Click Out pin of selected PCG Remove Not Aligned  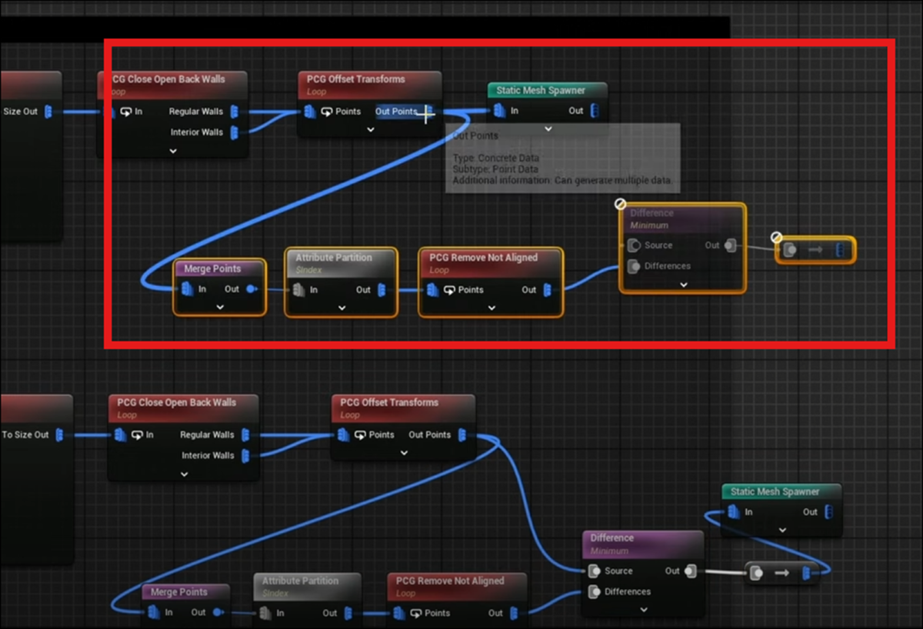pos(548,290)
